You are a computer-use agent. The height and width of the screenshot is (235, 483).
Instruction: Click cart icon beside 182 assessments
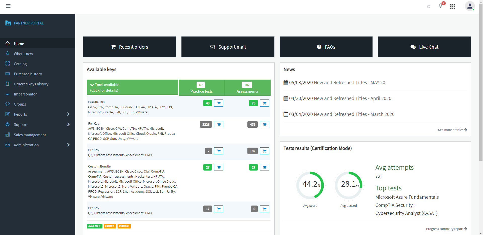click(264, 151)
